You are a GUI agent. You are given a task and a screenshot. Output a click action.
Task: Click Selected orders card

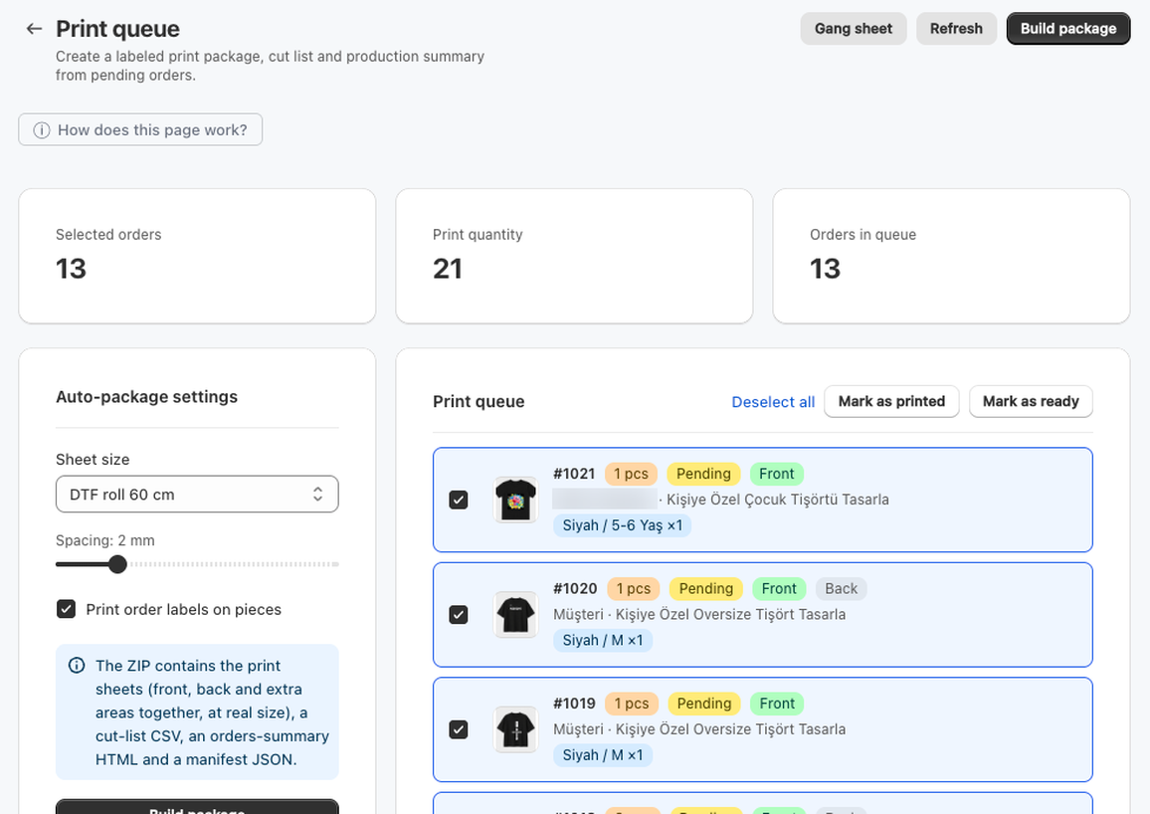197,256
